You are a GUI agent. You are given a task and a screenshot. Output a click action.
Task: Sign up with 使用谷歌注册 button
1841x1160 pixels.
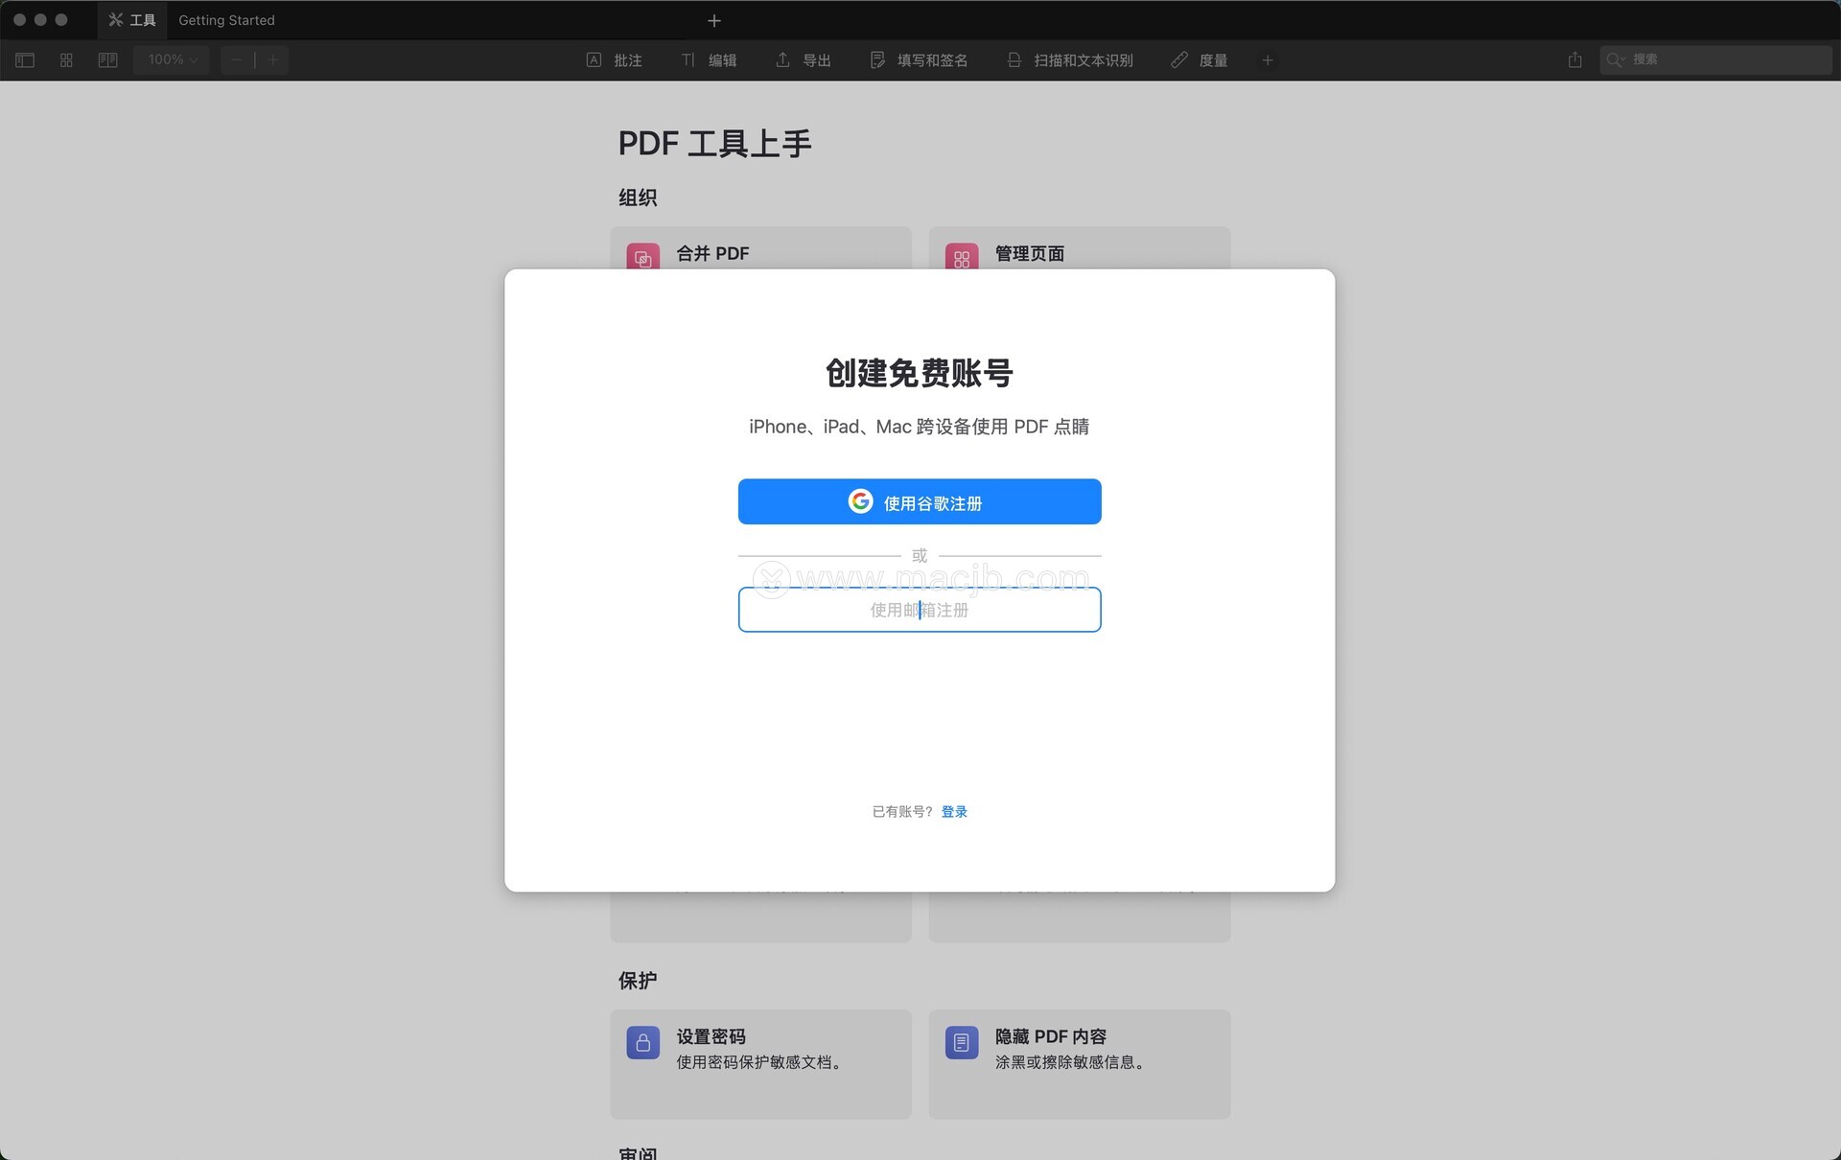[920, 501]
